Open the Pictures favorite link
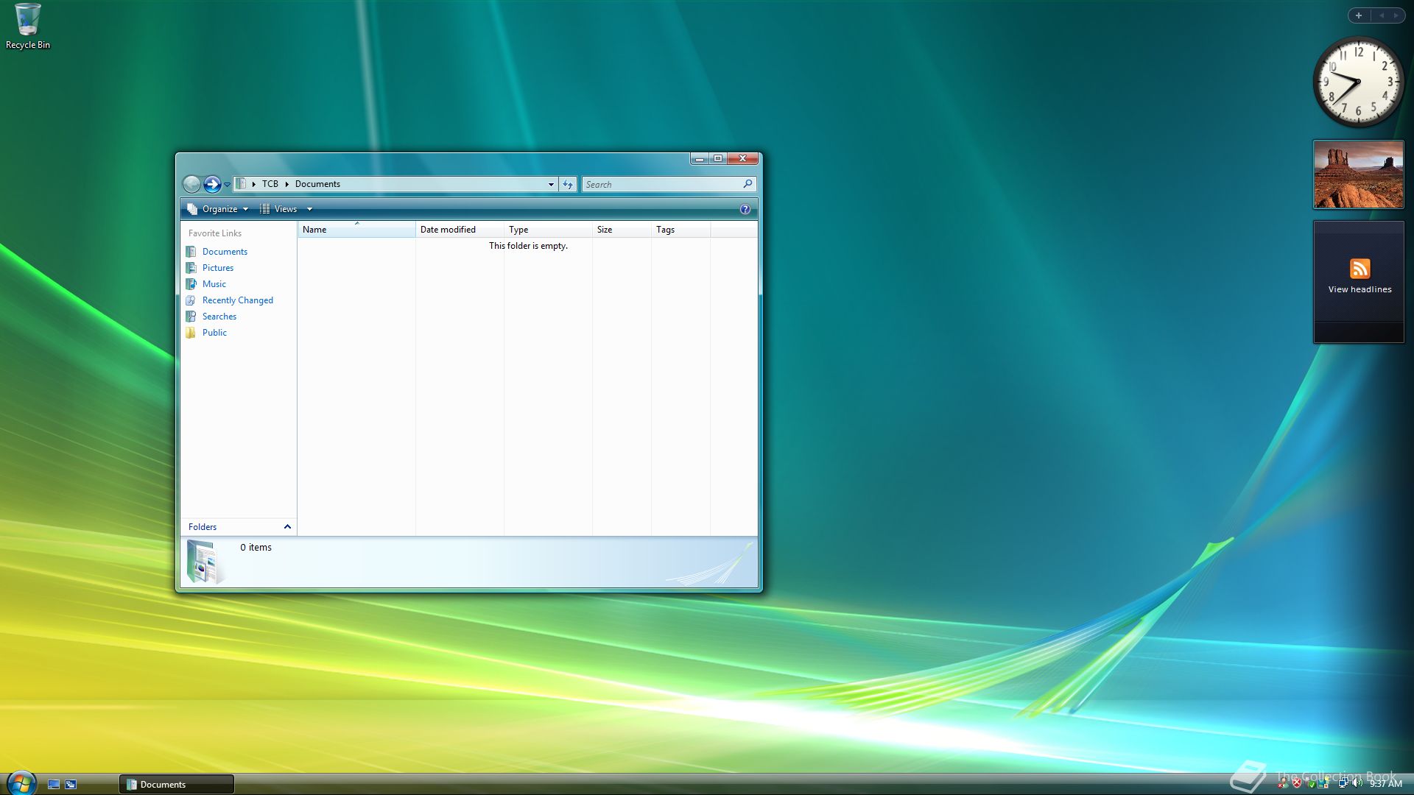This screenshot has height=795, width=1414. click(x=217, y=268)
